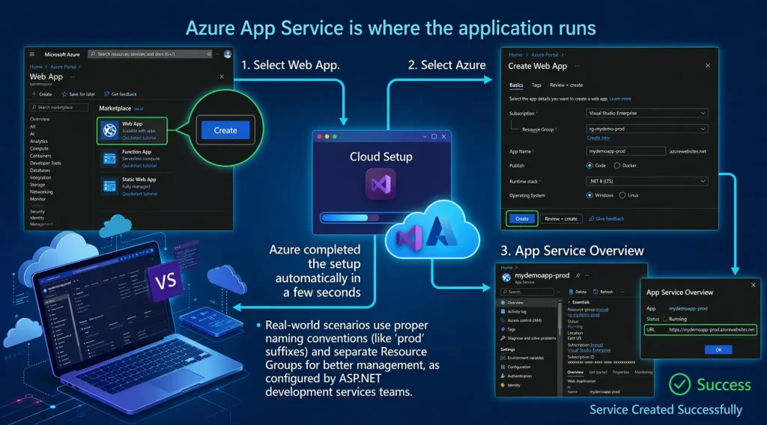Switch to the Monitoring tab
This screenshot has height=425, width=767.
643,372
